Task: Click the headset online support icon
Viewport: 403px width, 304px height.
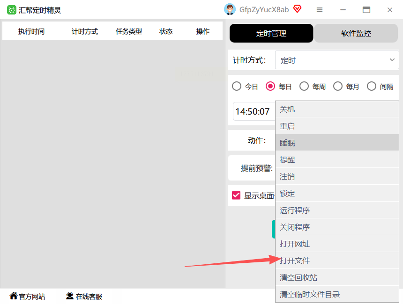Action: tap(70, 296)
